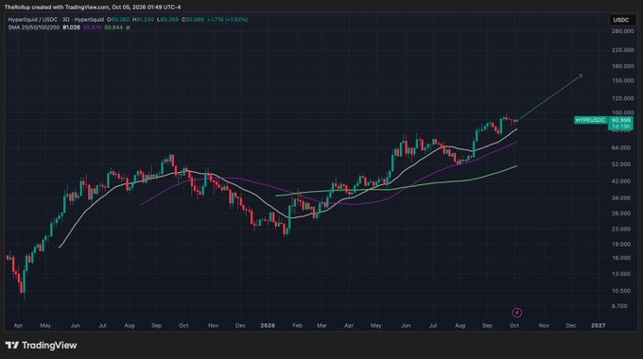Image resolution: width=643 pixels, height=359 pixels.
Task: Click the 150.000 price axis label
Action: [622, 80]
